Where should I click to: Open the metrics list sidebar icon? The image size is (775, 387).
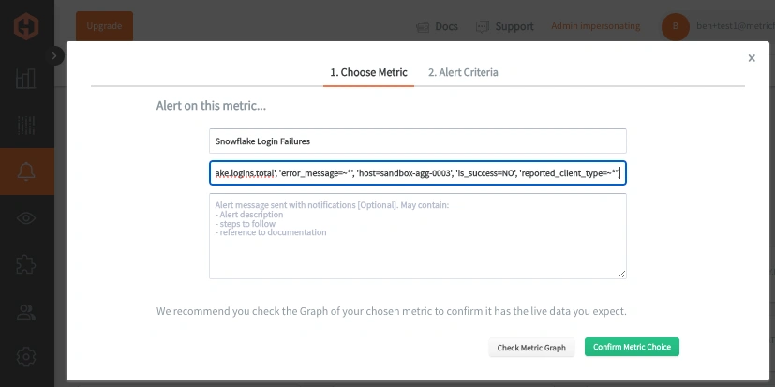[26, 125]
